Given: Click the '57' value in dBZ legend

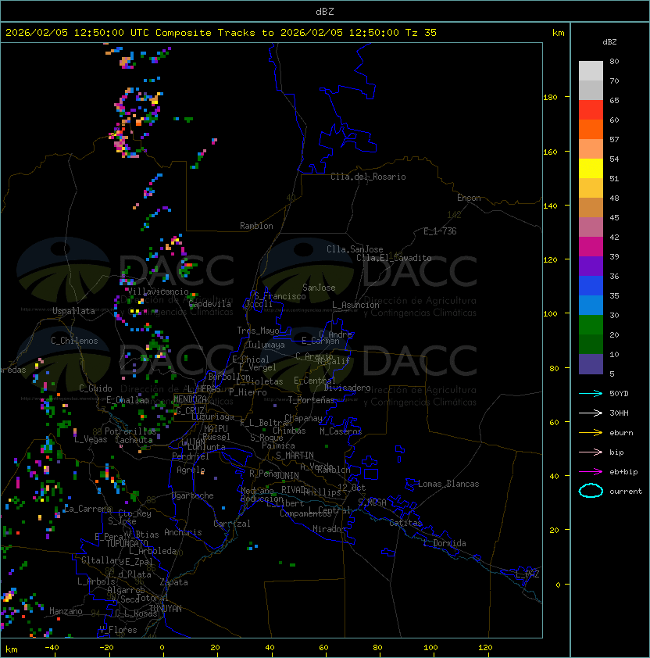Looking at the screenshot, I should (614, 139).
